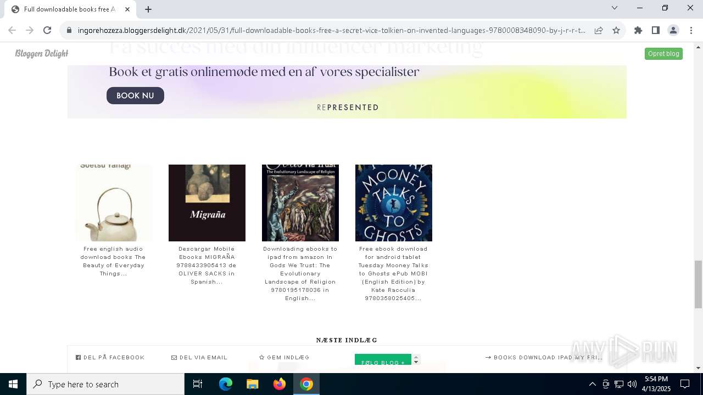
Task: Launch Microsoft Edge from the taskbar
Action: [x=226, y=384]
